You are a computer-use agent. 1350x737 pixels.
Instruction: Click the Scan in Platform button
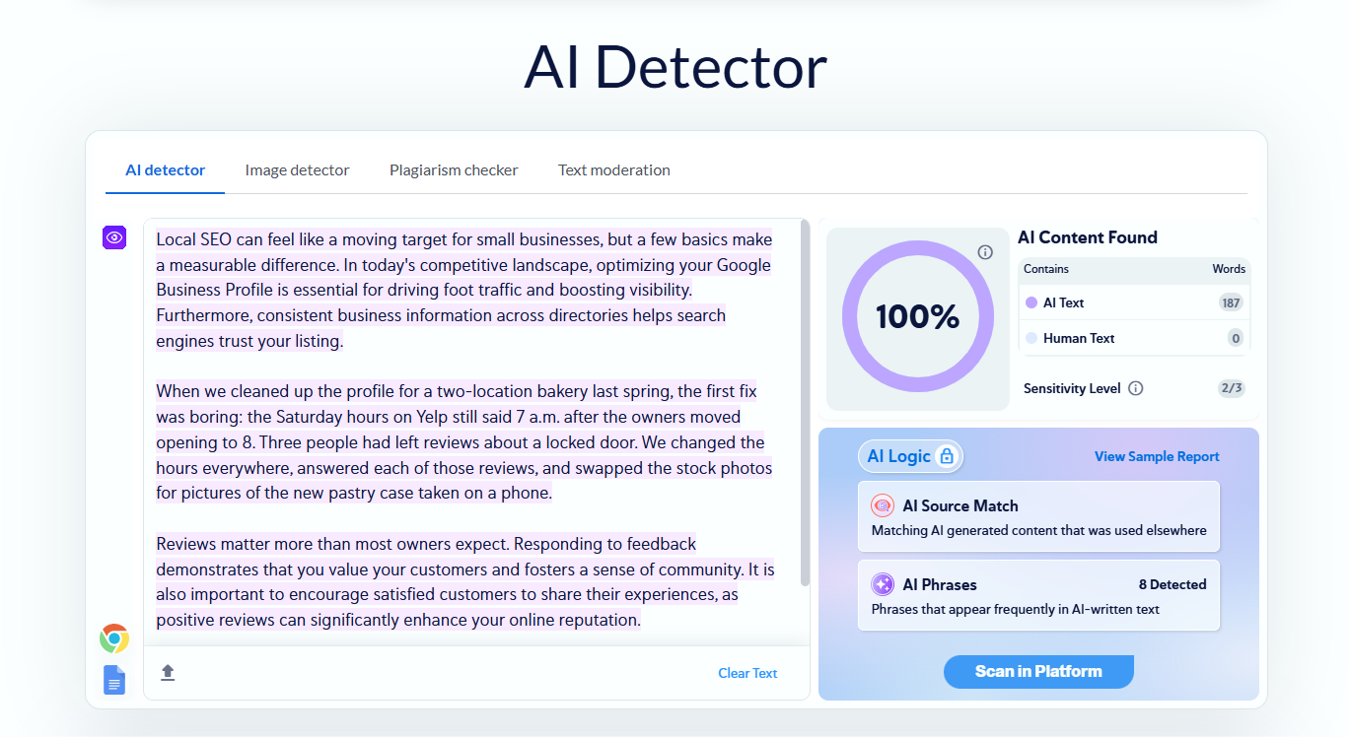[x=1038, y=671]
